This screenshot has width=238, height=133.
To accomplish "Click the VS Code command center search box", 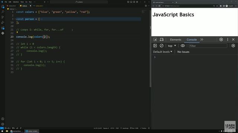I will click(x=79, y=2).
